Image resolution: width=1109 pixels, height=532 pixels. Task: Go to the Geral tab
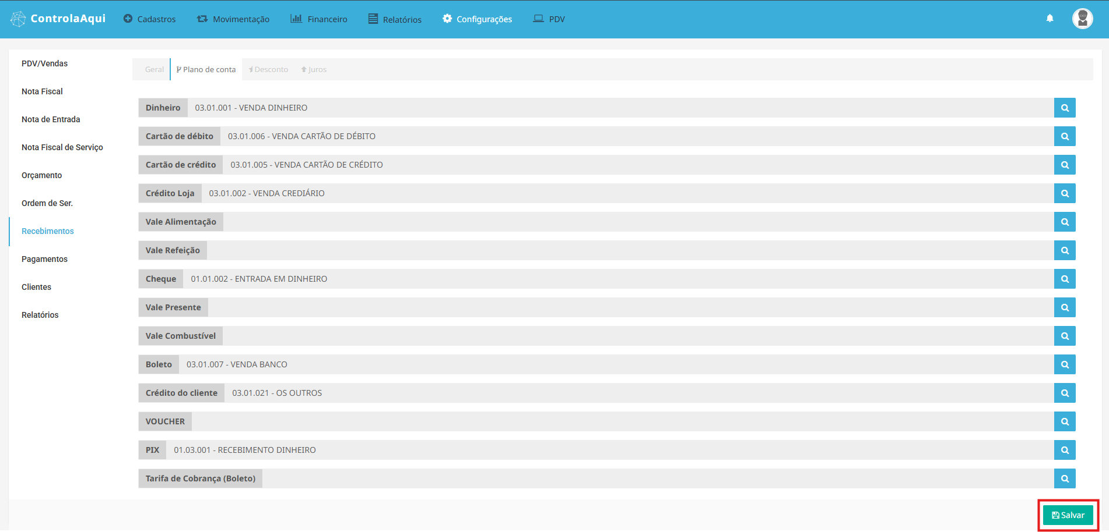point(154,69)
